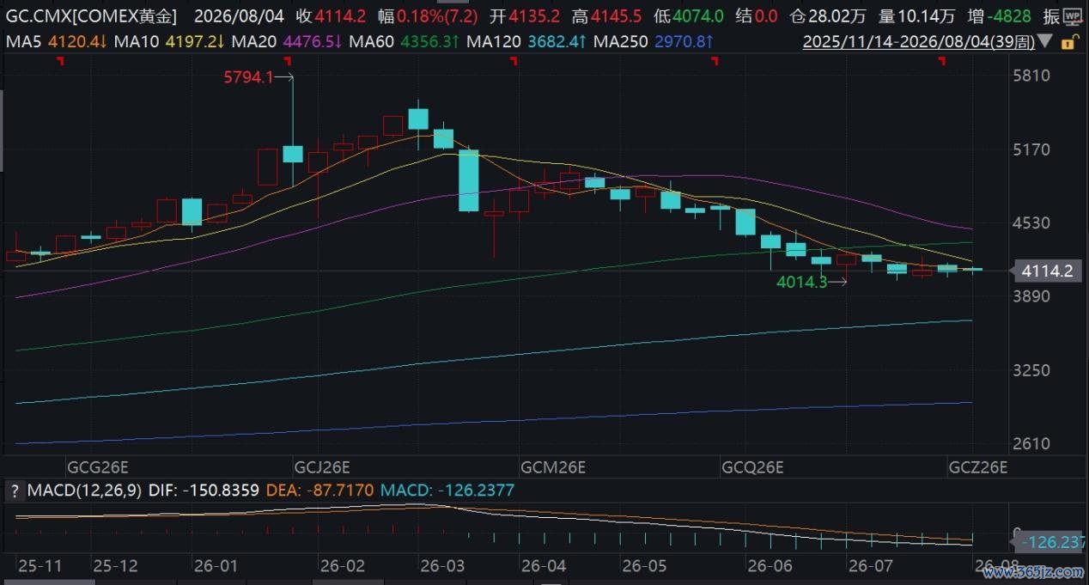Viewport: 1089px width, 585px height.
Task: Click the 26-06 date axis label
Action: point(770,566)
